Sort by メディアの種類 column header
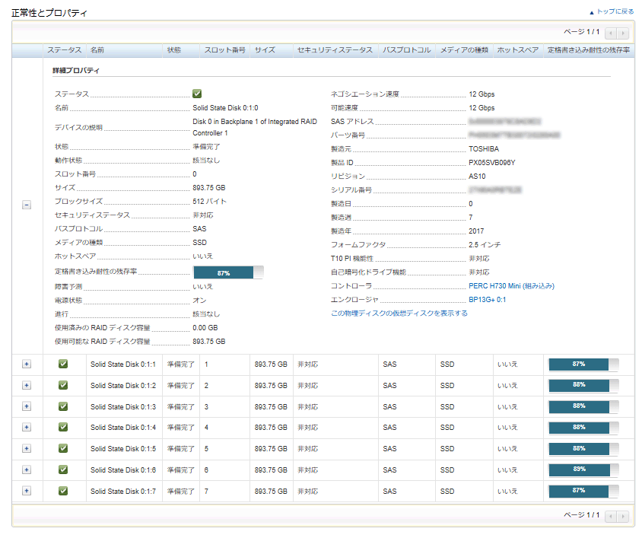This screenshot has width=642, height=538. 464,50
